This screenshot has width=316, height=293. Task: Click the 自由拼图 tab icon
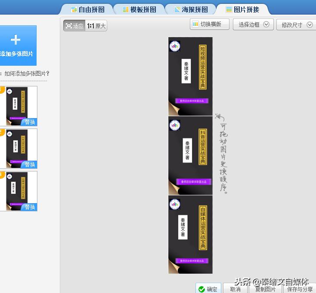pos(74,9)
